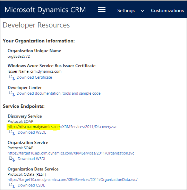Click the Microsoft Dynamics CRM logo text
The height and width of the screenshot is (190, 187).
coord(45,10)
